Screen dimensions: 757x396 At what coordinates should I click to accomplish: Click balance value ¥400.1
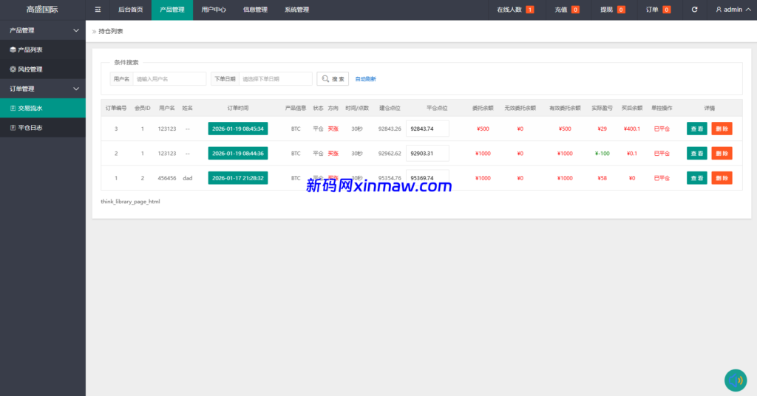[632, 129]
